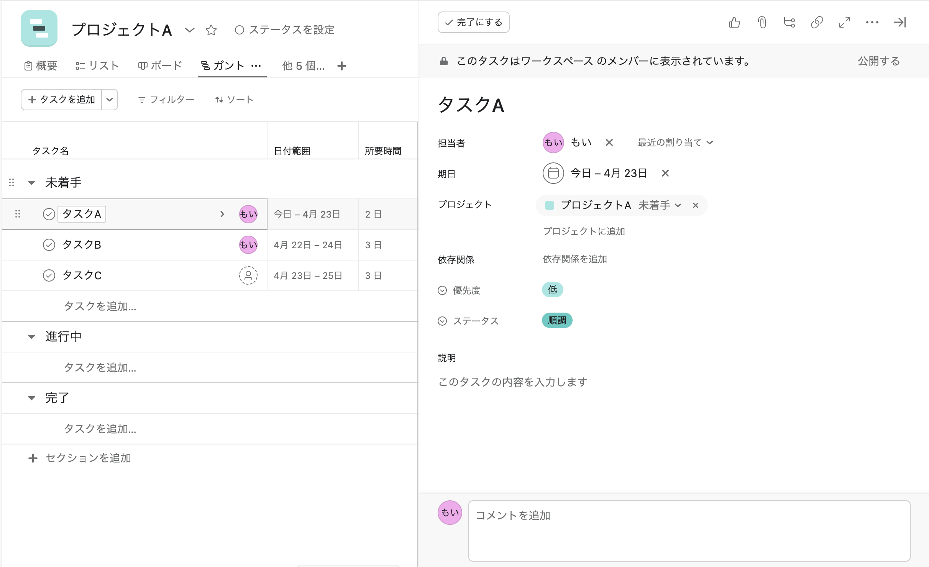Switch to リスト tab

(x=97, y=66)
